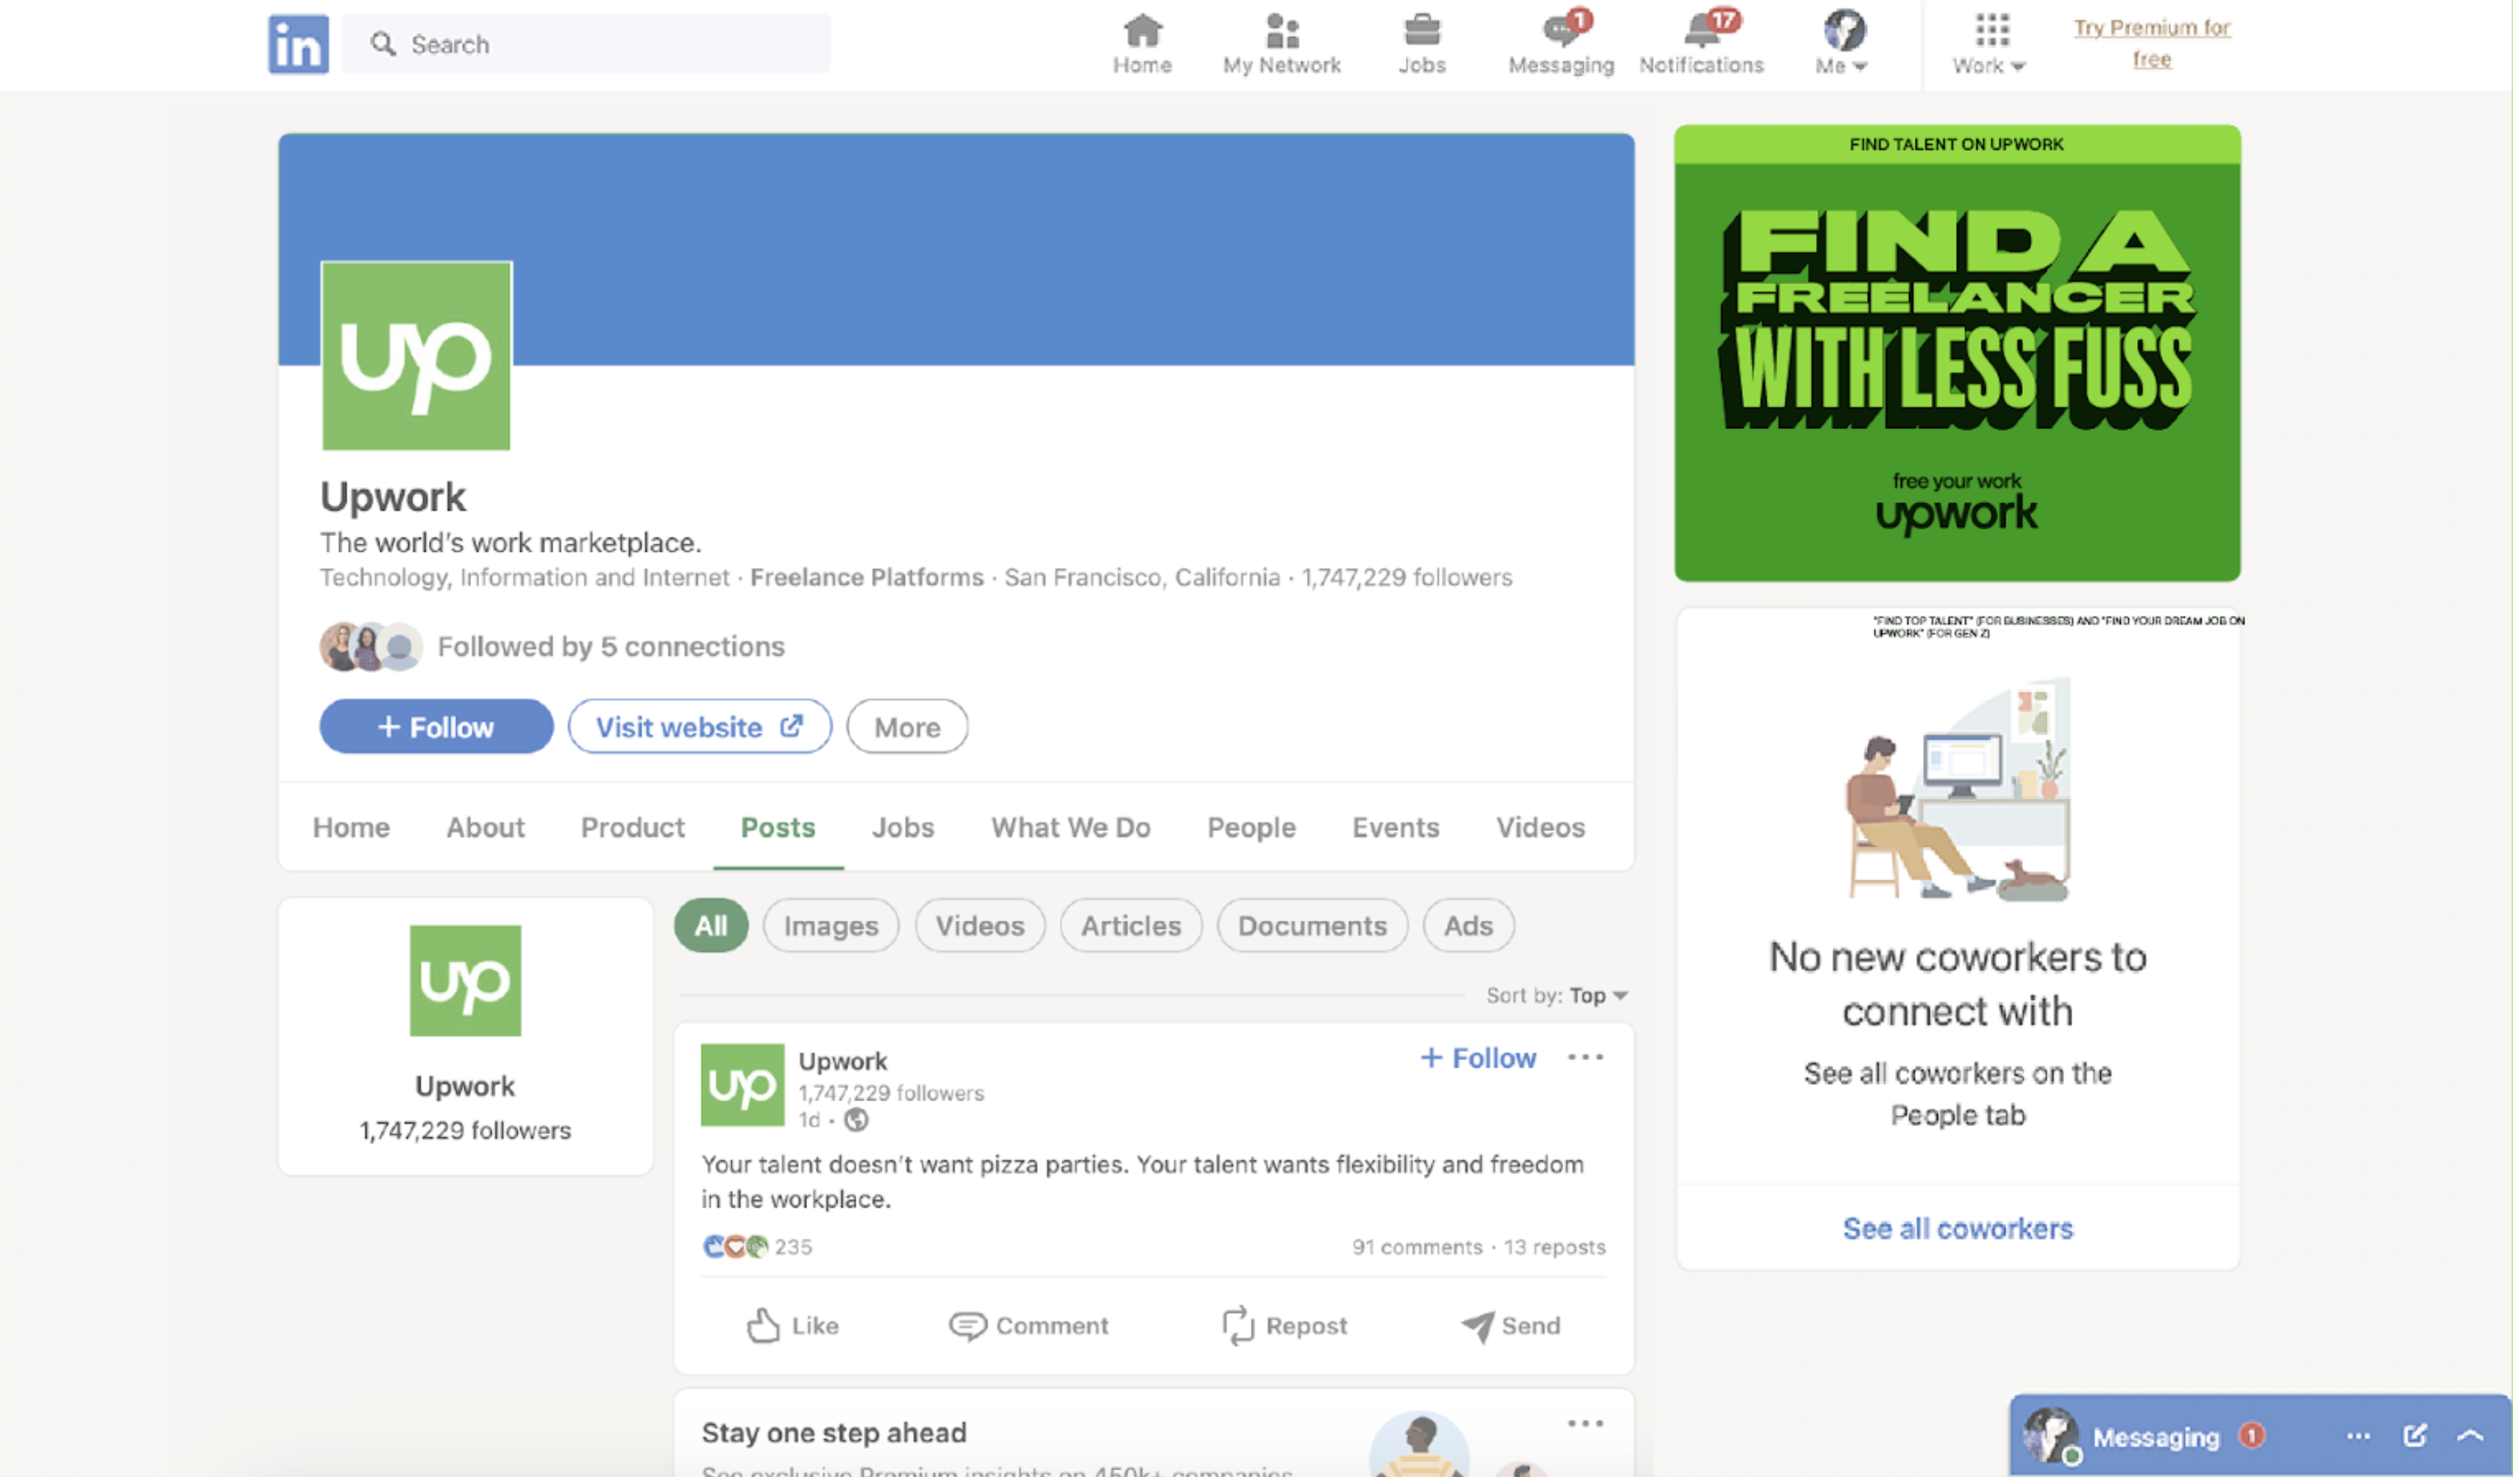Screen dimensions: 2513x1477
Task: Comment on the Upwork post
Action: tap(1028, 1325)
